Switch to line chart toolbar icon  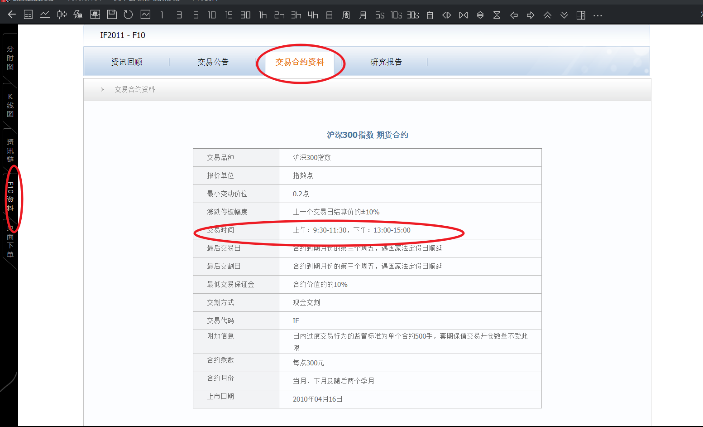[45, 15]
